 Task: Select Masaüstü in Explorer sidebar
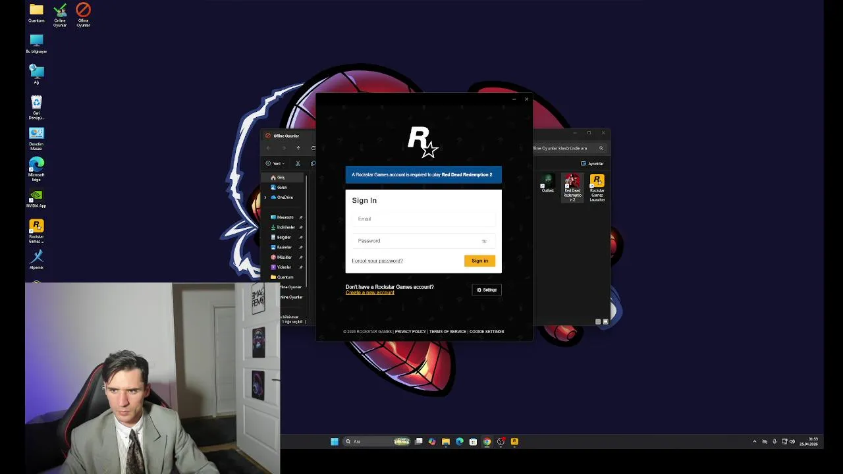pyautogui.click(x=284, y=217)
